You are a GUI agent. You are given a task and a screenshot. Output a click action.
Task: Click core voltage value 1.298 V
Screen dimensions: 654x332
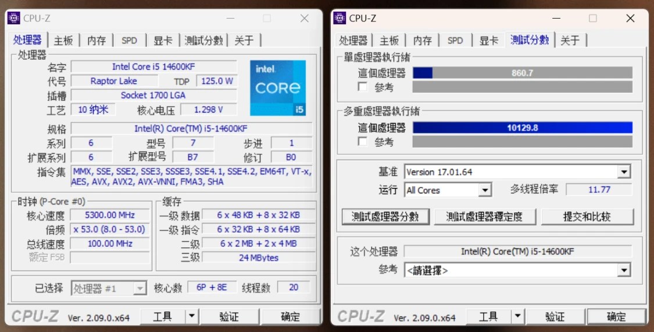209,110
